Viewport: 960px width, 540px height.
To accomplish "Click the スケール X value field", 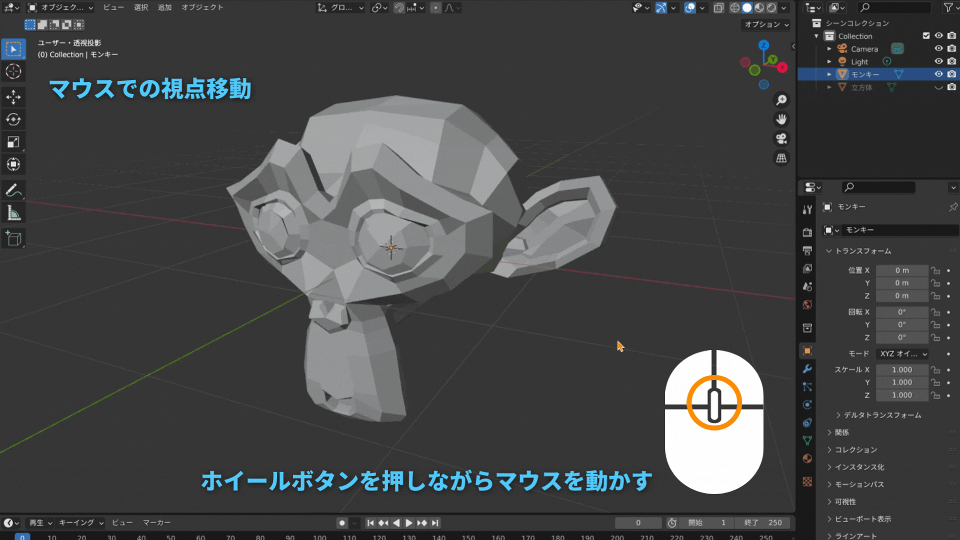I will point(901,369).
